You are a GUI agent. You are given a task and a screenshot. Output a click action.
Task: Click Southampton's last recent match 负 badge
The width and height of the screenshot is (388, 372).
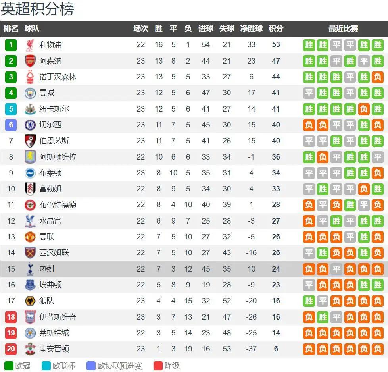377,349
